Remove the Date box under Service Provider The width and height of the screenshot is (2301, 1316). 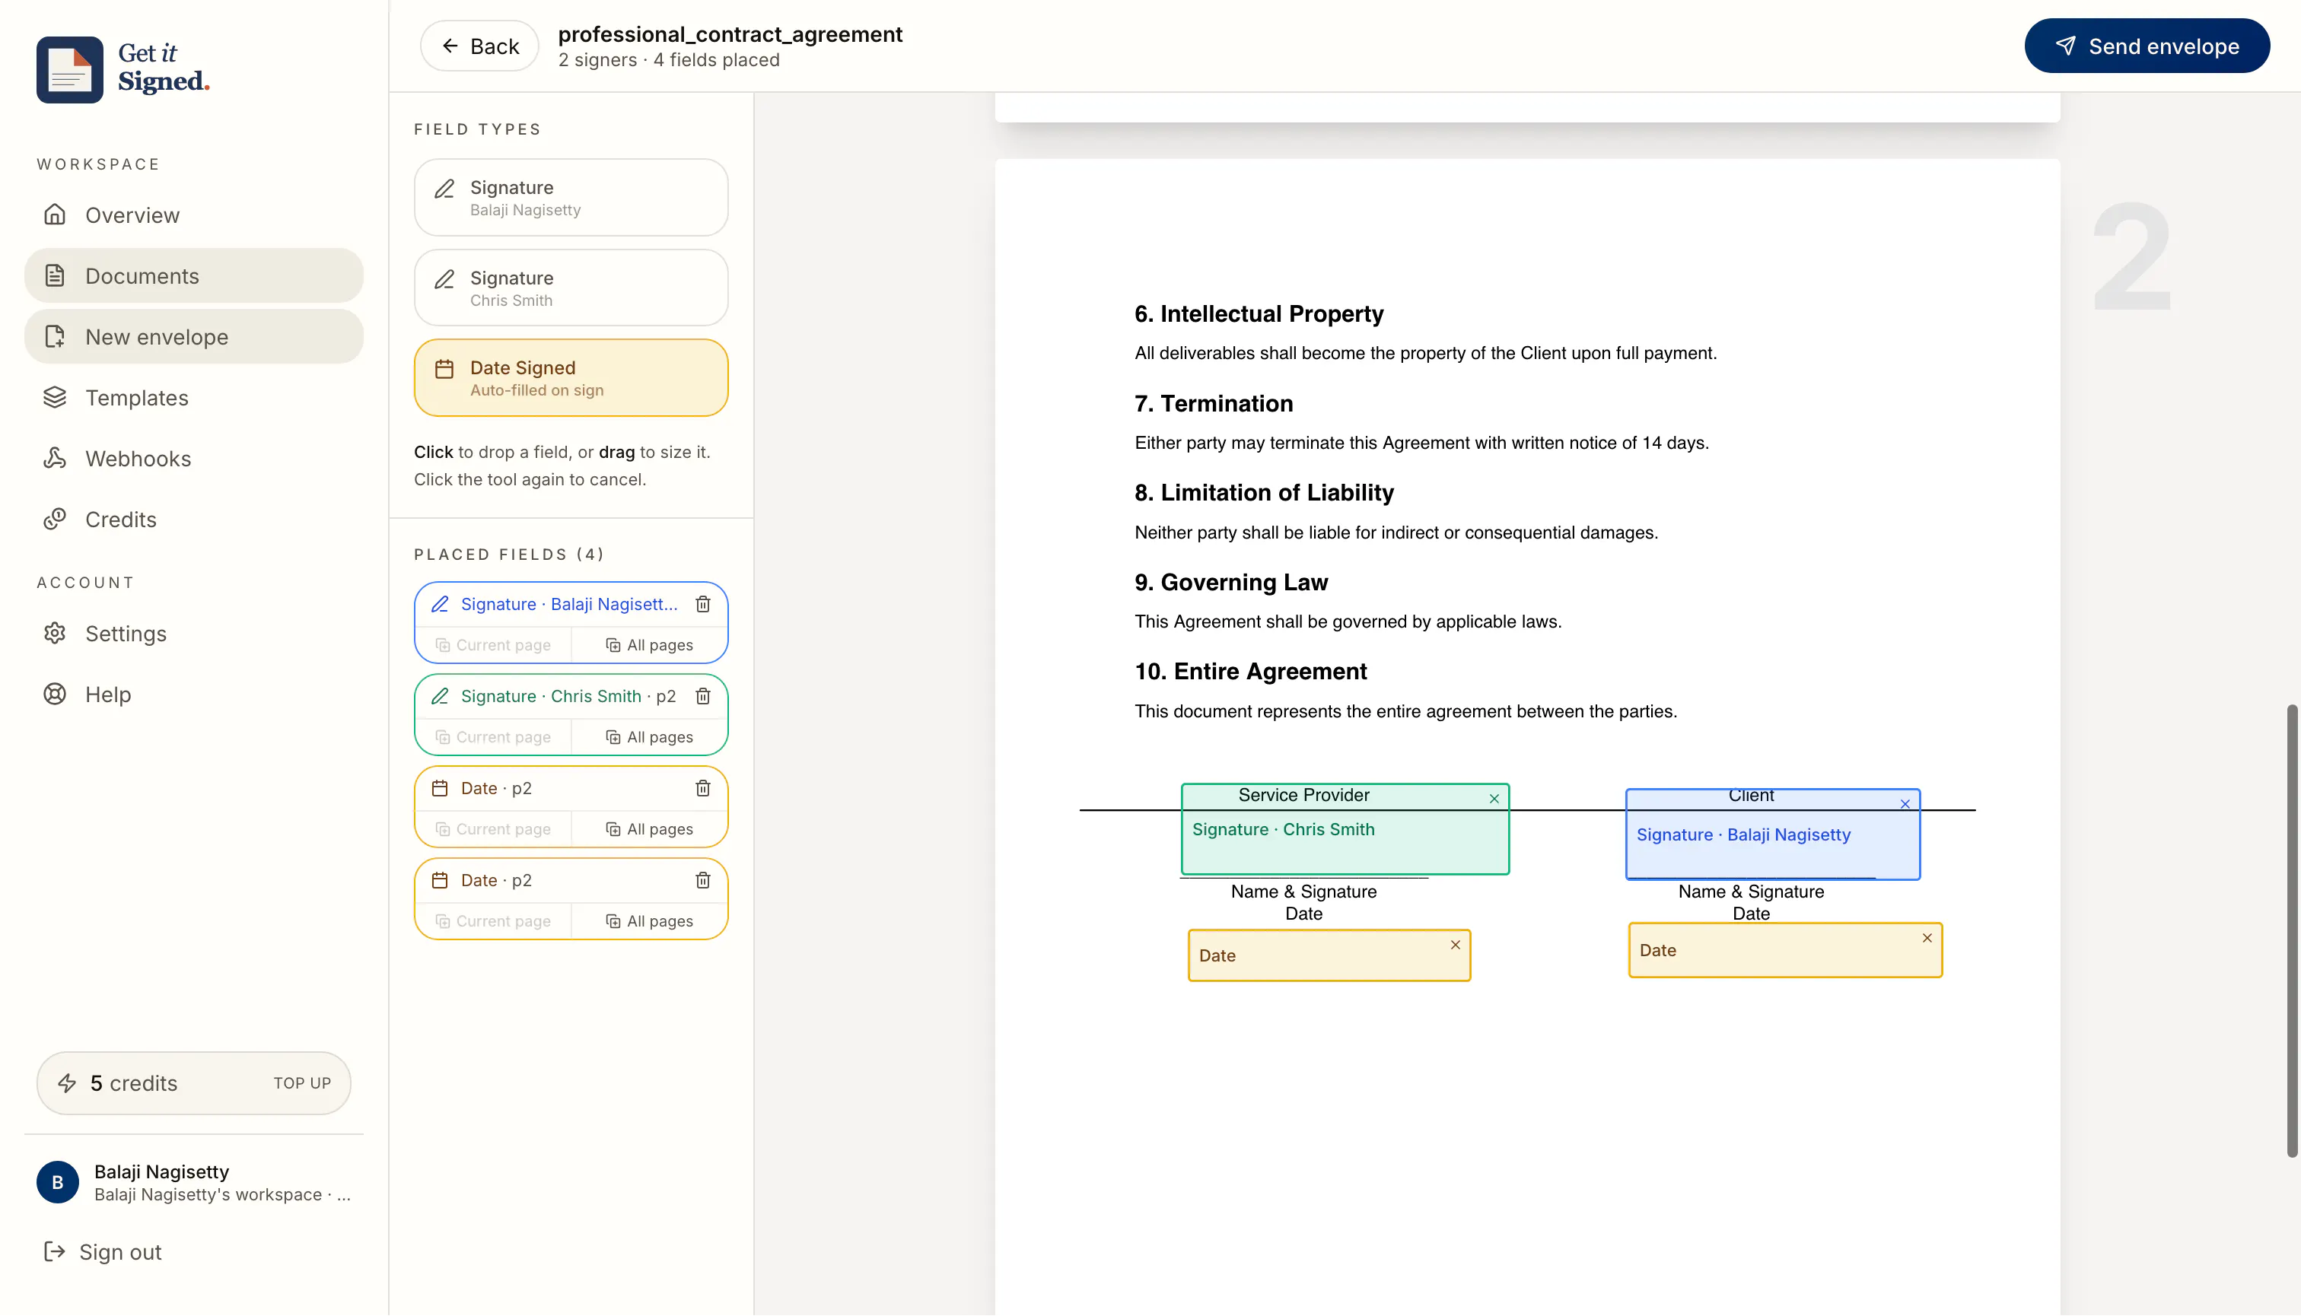(1456, 946)
